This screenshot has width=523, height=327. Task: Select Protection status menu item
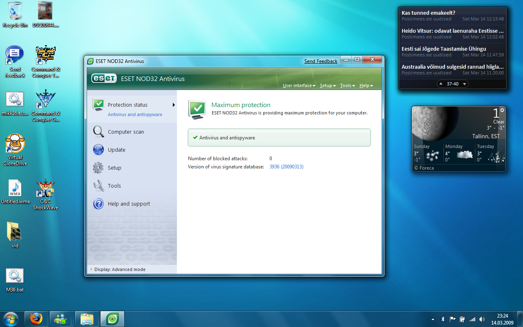coord(127,105)
